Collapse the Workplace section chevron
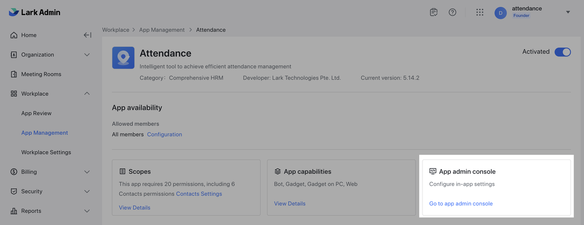The height and width of the screenshot is (225, 584). (x=87, y=94)
